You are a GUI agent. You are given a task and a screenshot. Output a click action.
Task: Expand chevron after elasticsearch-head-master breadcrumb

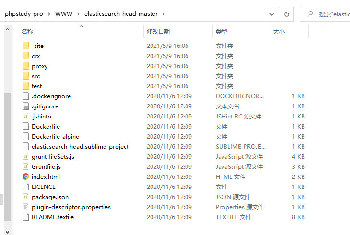[163, 14]
